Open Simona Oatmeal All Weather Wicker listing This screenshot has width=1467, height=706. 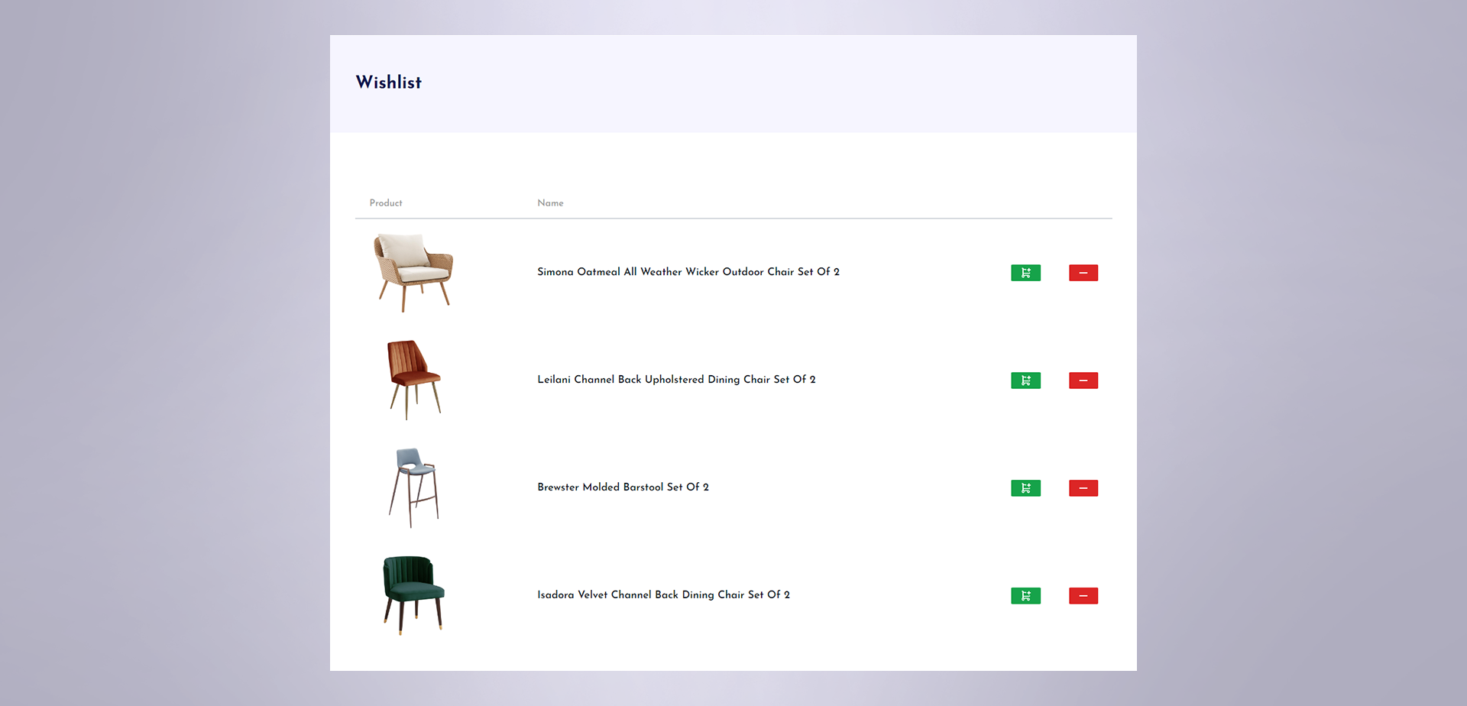click(x=688, y=272)
